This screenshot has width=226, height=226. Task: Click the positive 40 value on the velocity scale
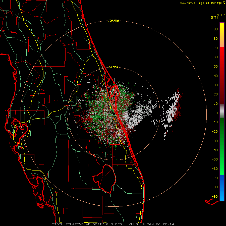pyautogui.click(x=216, y=76)
